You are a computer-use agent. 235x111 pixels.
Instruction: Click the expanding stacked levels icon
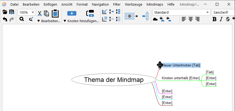tap(105, 12)
